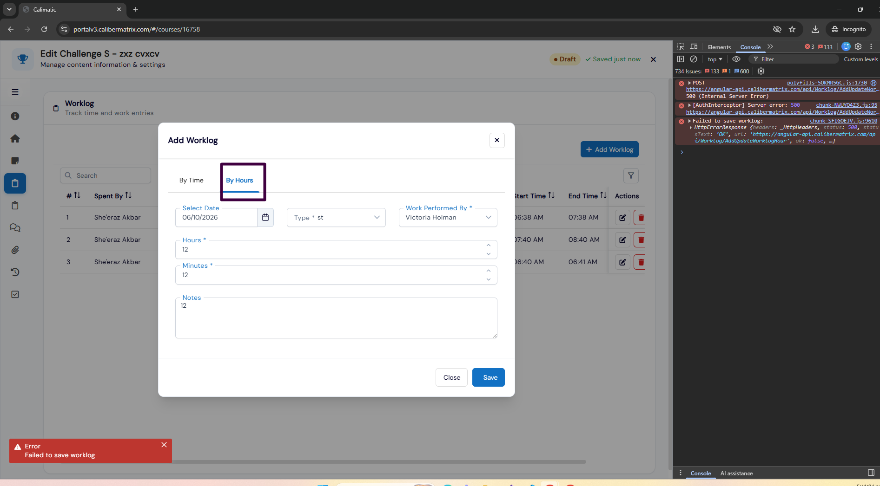Open the attachments paperclip icon in sidebar
This screenshot has width=880, height=486.
tap(15, 250)
